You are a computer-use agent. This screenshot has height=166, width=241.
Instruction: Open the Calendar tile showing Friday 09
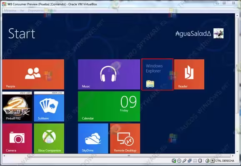pyautogui.click(x=109, y=106)
